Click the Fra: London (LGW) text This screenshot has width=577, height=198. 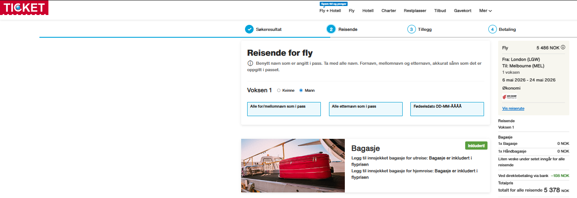tap(521, 60)
